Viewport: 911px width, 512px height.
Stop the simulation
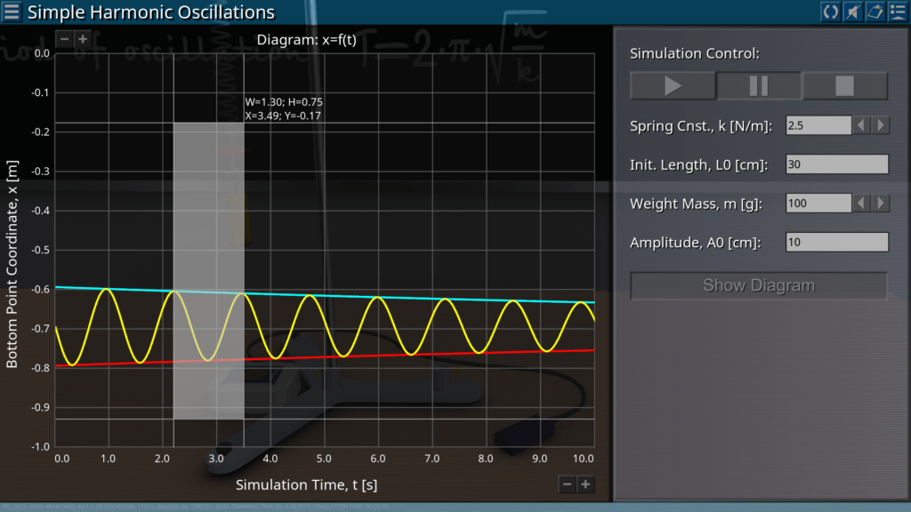[x=844, y=85]
